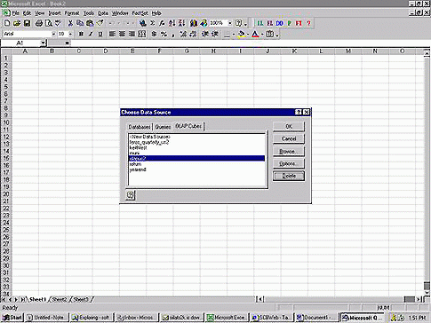The width and height of the screenshot is (431, 323).
Task: Click the help icon at dialog bottom-left
Action: tap(131, 195)
